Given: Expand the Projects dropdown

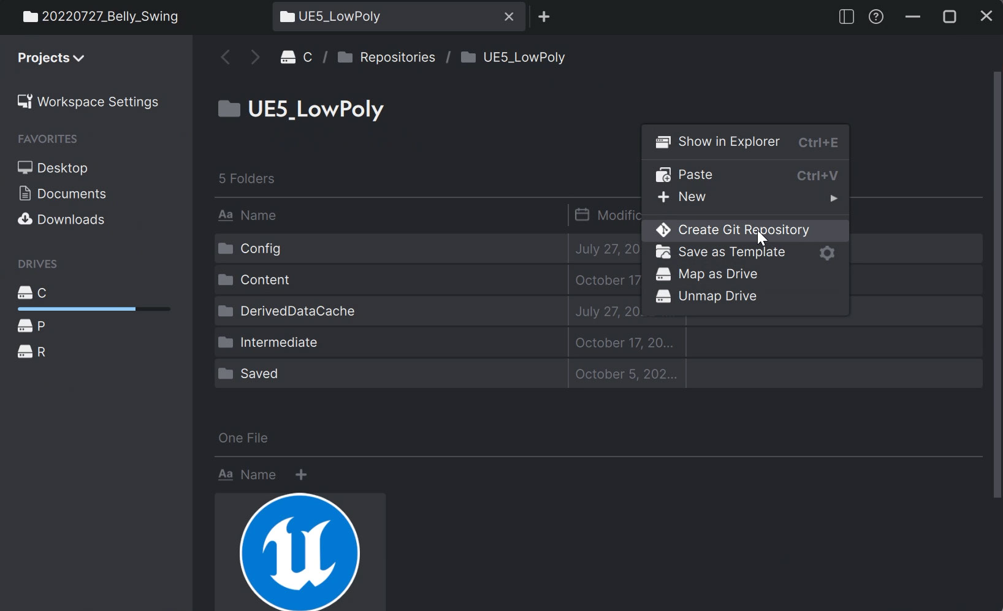Looking at the screenshot, I should click(x=51, y=58).
